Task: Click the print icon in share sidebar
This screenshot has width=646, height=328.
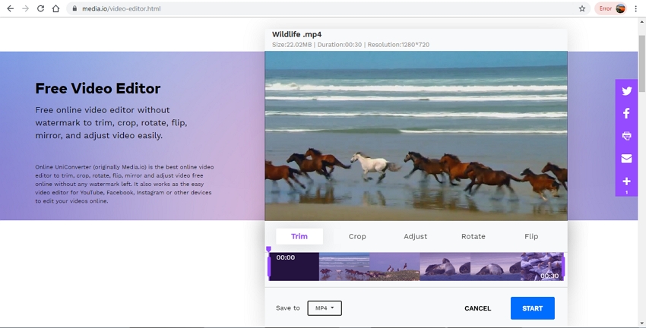Action: [626, 136]
